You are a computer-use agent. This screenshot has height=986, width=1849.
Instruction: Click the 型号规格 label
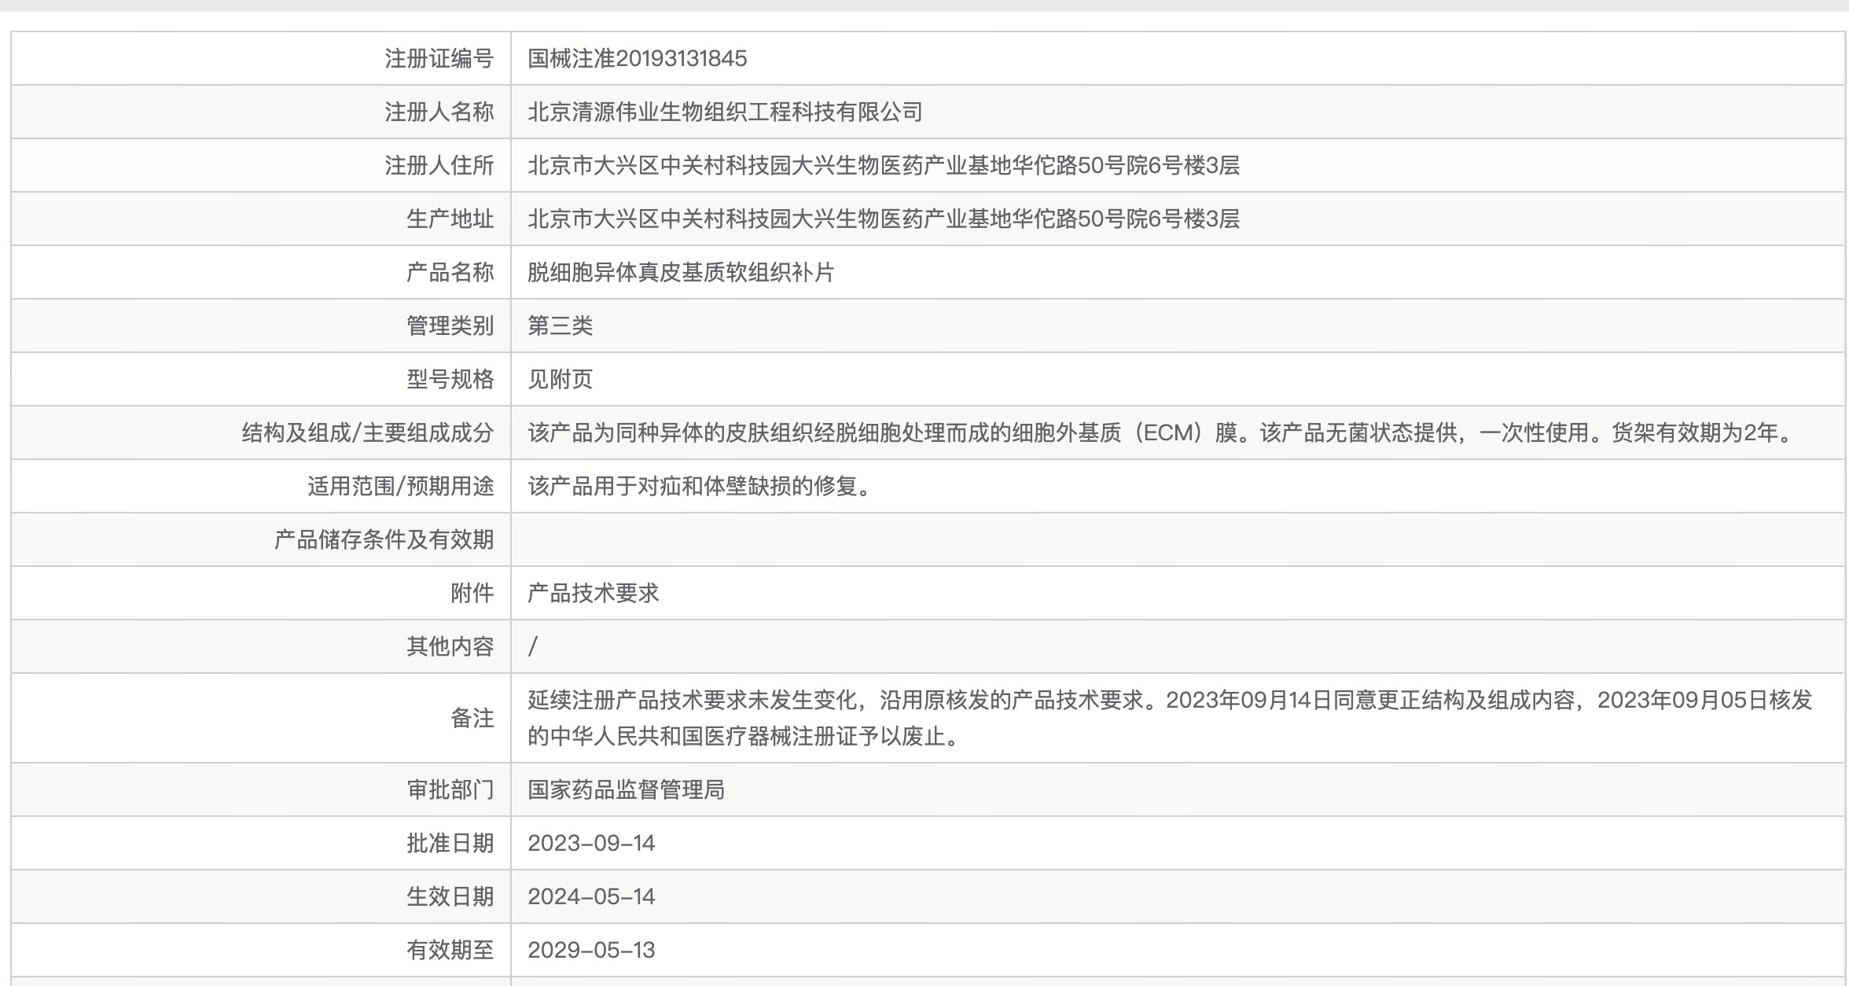(450, 380)
